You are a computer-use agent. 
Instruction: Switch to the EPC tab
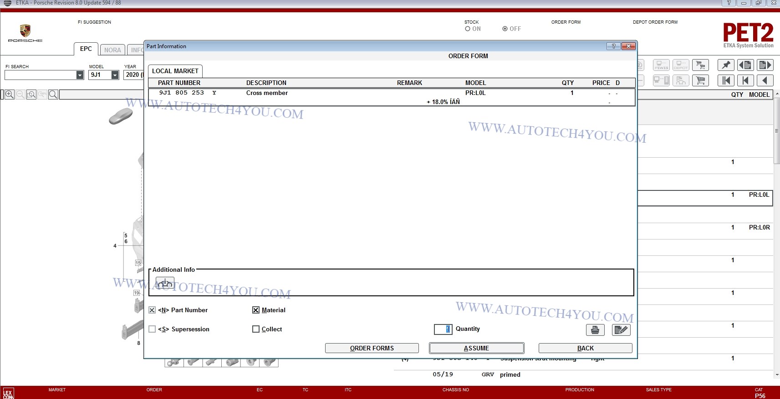pyautogui.click(x=86, y=49)
